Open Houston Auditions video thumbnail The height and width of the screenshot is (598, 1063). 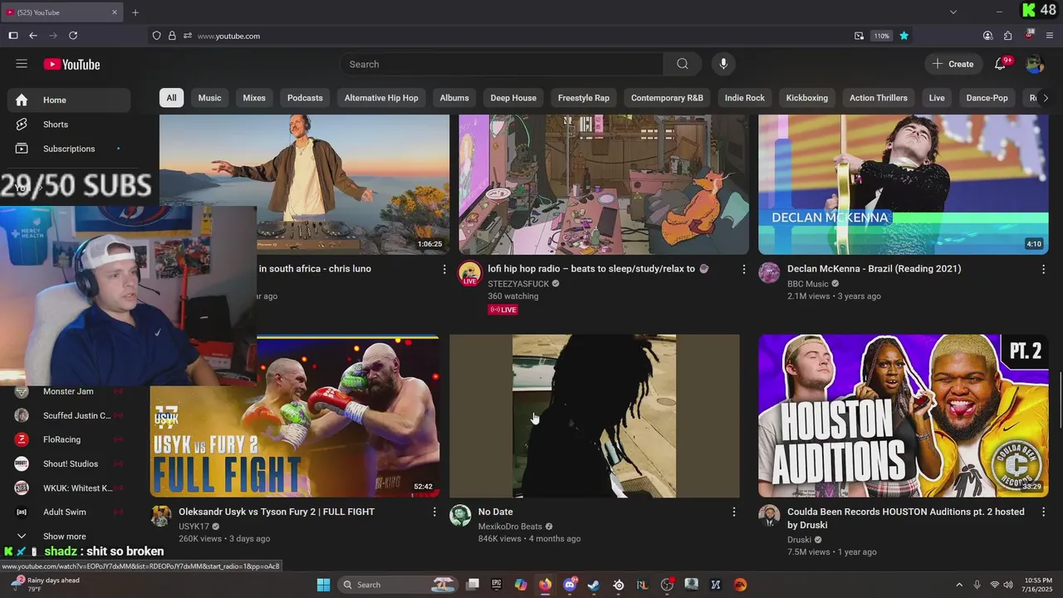904,416
